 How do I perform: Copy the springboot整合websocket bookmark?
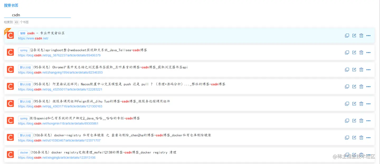pos(347,52)
